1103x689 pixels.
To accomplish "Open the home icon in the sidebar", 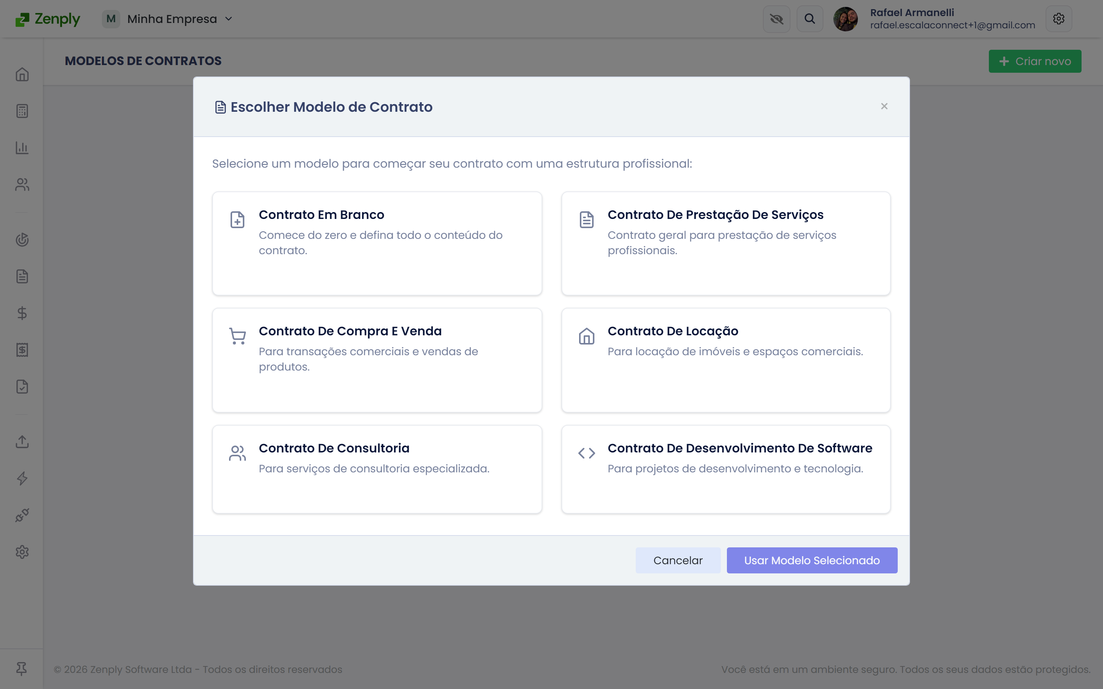I will [22, 74].
